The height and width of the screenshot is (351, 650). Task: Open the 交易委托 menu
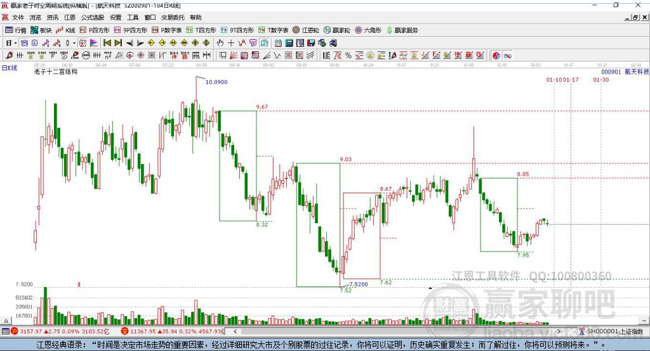[x=173, y=17]
